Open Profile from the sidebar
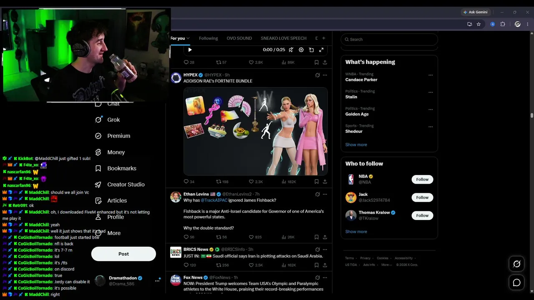Image resolution: width=534 pixels, height=300 pixels. 109,217
